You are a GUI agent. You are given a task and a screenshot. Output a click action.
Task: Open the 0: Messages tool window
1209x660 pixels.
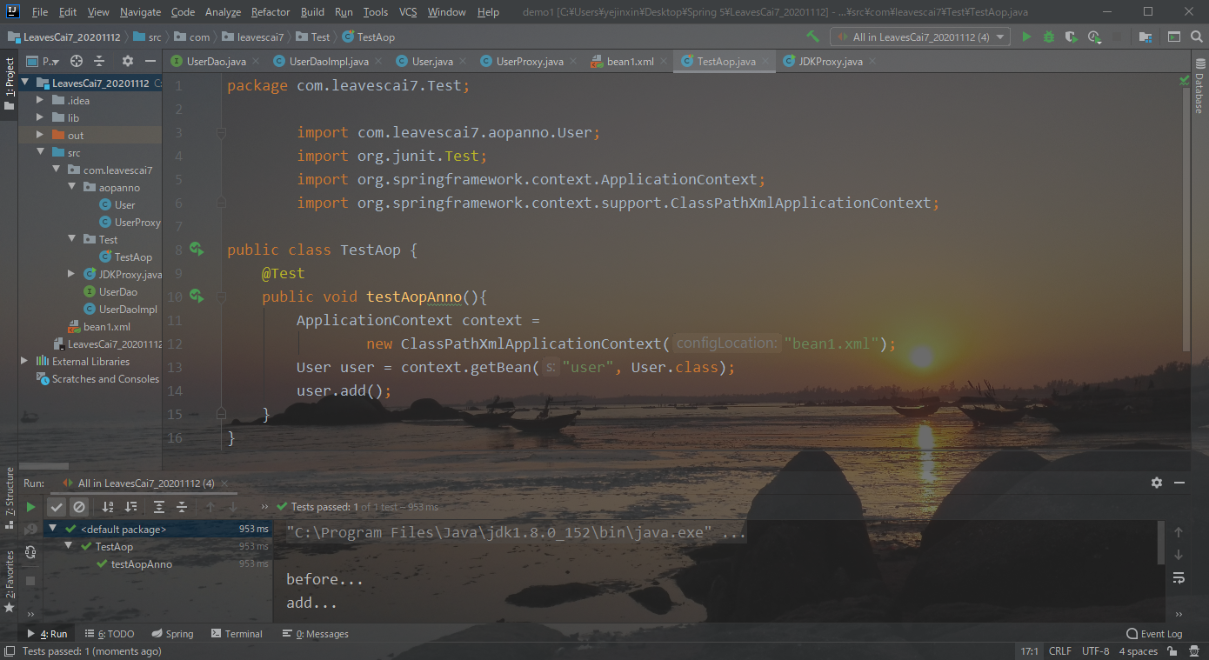point(315,634)
